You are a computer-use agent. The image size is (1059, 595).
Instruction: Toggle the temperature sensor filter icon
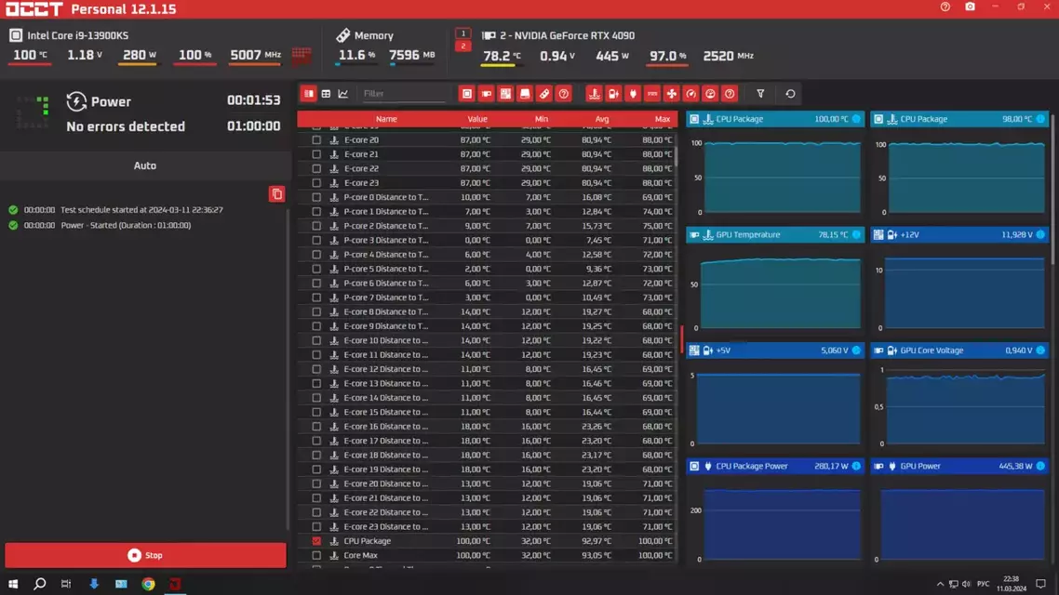click(x=595, y=94)
